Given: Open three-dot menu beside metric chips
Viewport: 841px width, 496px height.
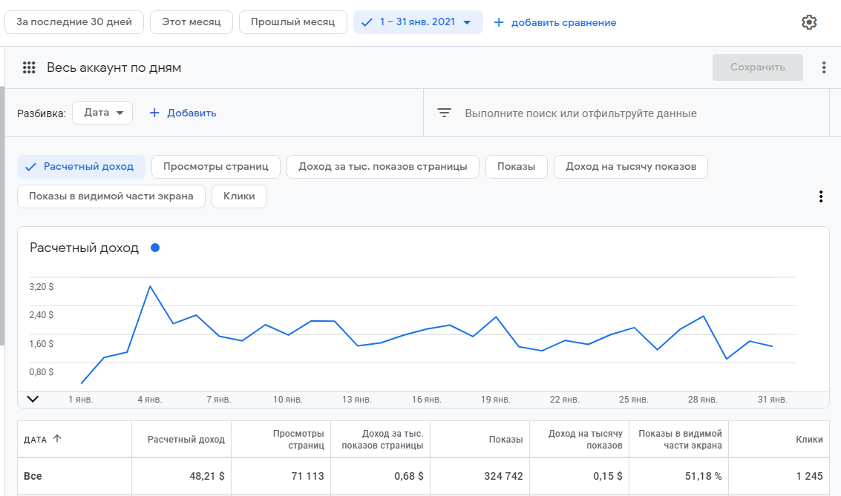Looking at the screenshot, I should [x=821, y=196].
